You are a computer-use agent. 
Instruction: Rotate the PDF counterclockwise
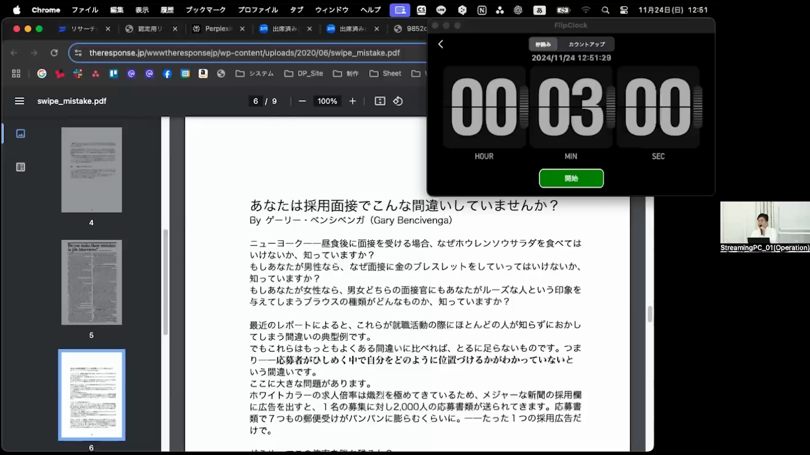pos(398,101)
